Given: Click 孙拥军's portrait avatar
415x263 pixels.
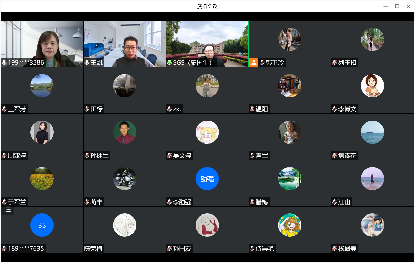Looking at the screenshot, I should click(125, 132).
